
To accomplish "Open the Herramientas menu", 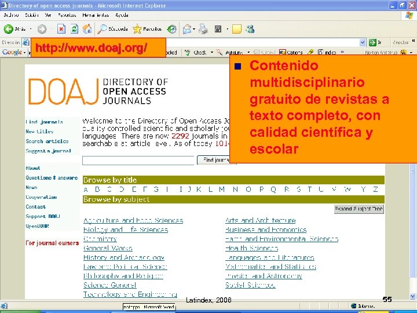I will point(96,15).
